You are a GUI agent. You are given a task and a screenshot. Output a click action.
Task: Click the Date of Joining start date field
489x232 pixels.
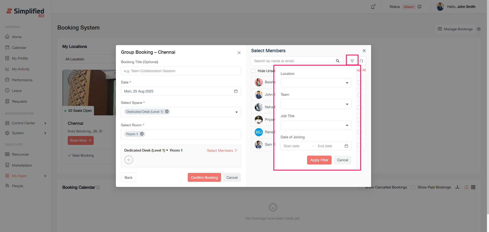click(295, 146)
